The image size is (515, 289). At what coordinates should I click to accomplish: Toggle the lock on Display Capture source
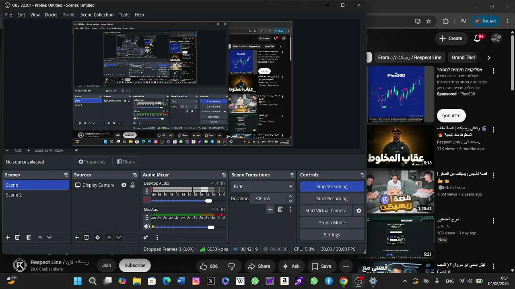[x=132, y=185]
